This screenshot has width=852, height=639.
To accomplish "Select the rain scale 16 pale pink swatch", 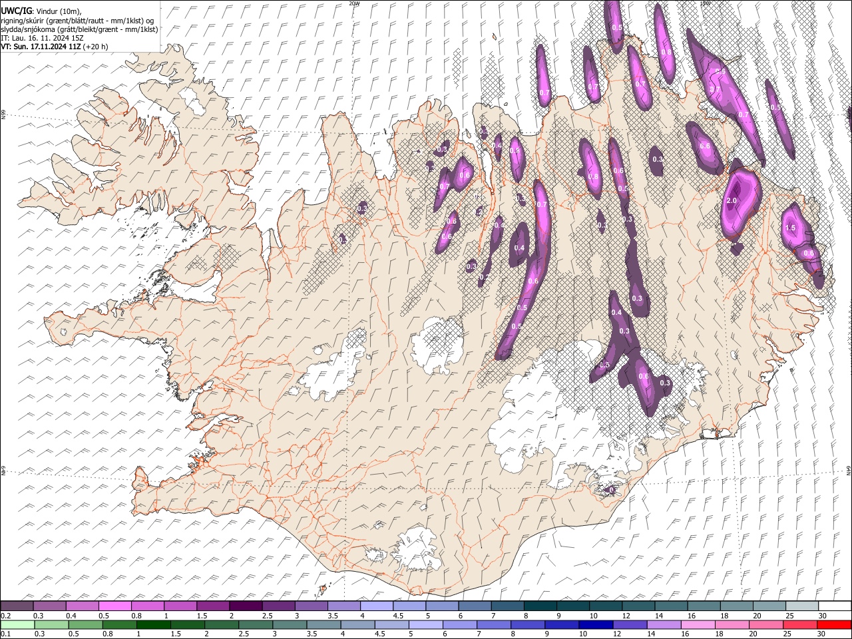I will click(x=698, y=625).
